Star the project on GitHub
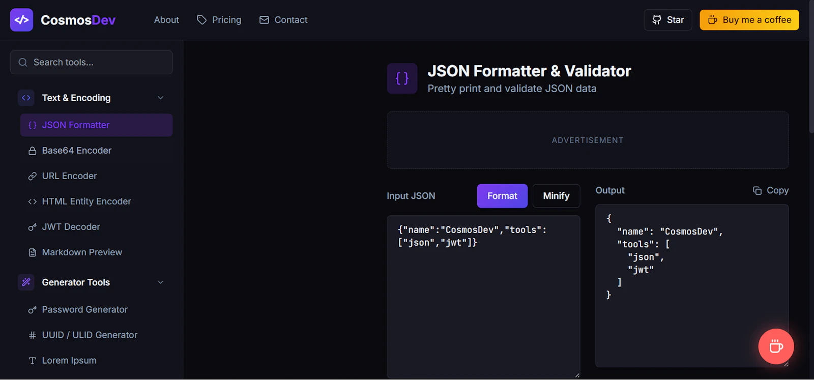Screen dimensions: 814x380 (667, 20)
